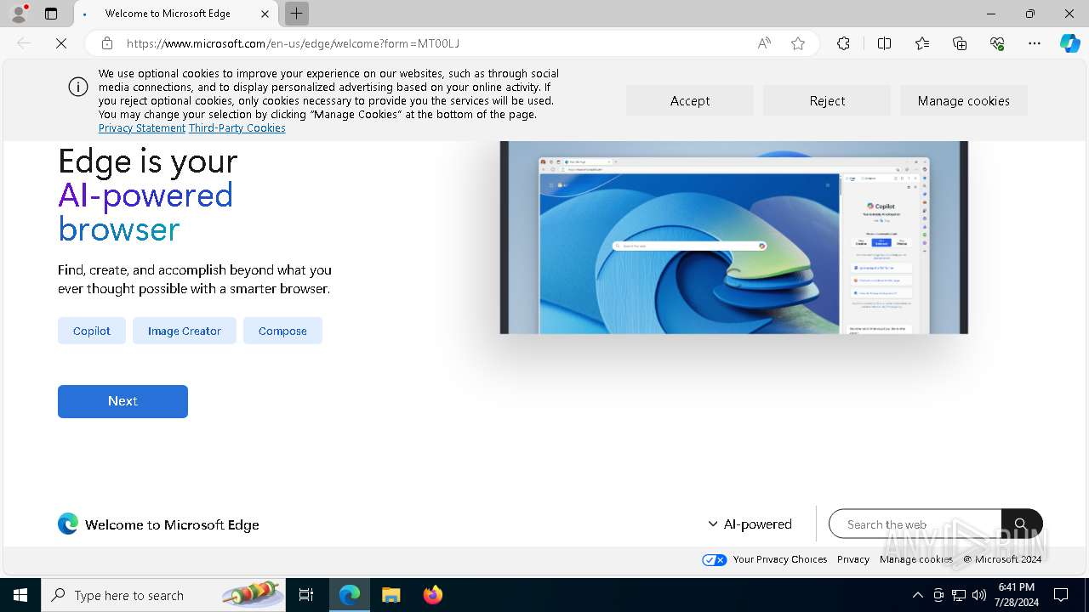Open Collections panel
This screenshot has height=612, width=1089.
[x=960, y=43]
